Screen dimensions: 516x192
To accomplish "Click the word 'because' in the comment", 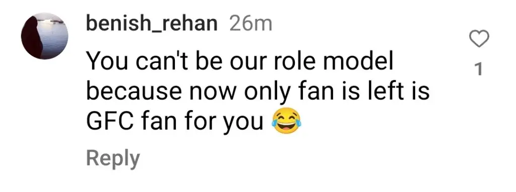I will (x=134, y=92).
